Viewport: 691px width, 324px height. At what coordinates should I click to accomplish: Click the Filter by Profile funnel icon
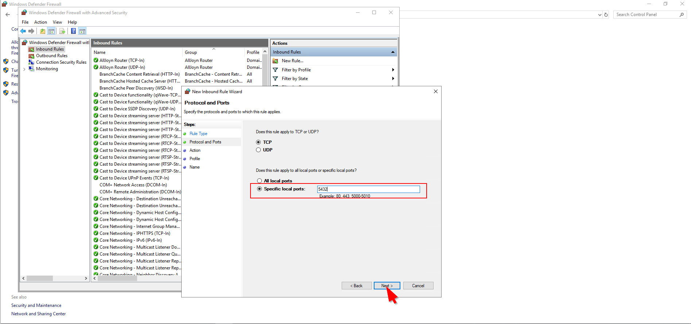[x=275, y=70]
